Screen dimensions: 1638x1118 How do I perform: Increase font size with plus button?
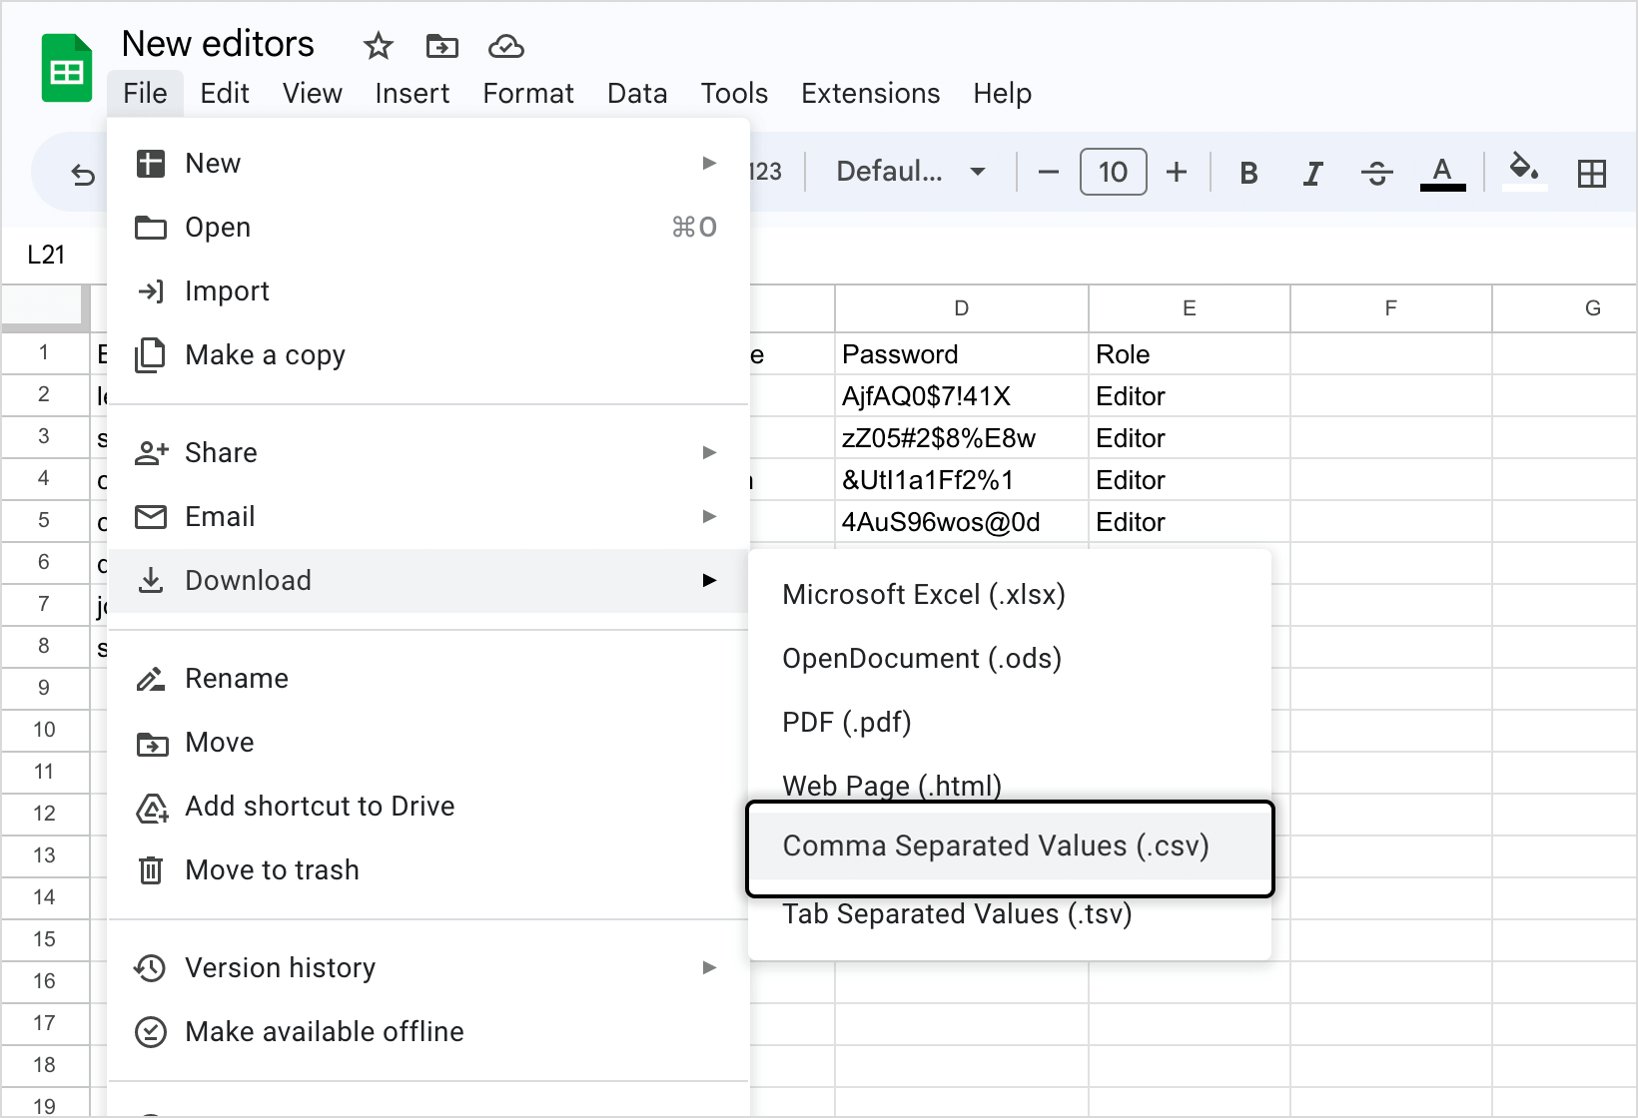click(1177, 173)
